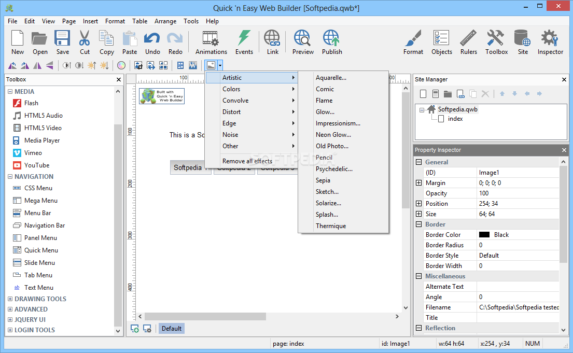Decrease image contrast icon

coord(79,65)
